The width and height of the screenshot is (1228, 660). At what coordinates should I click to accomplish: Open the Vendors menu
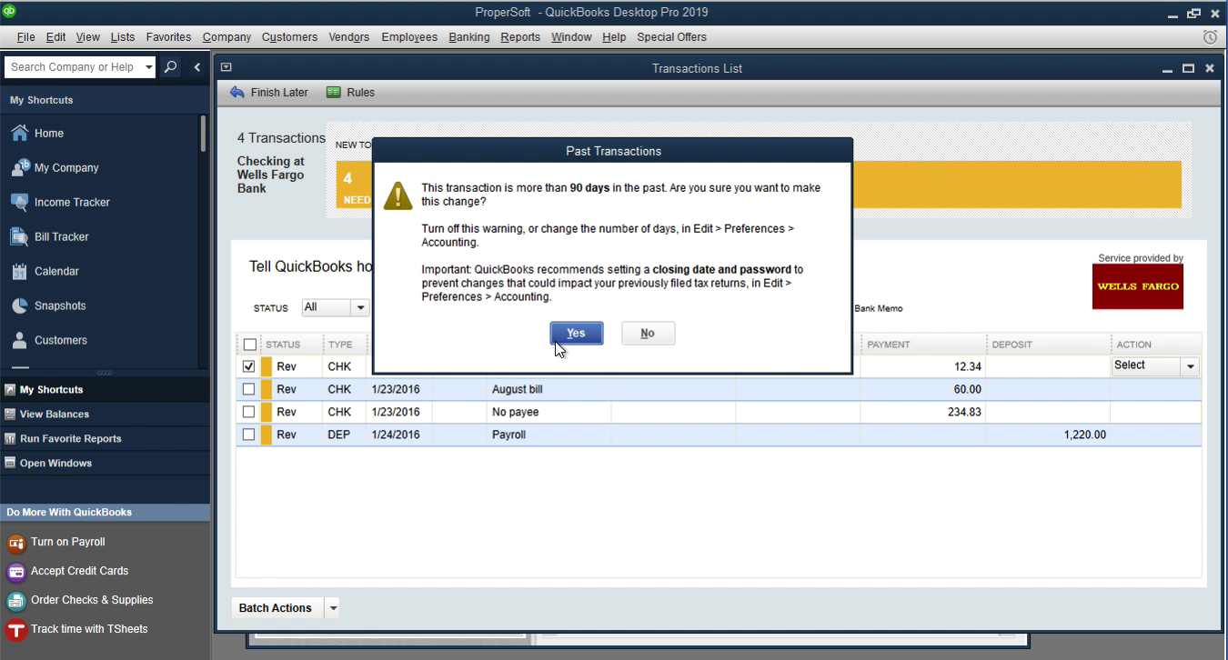(349, 37)
